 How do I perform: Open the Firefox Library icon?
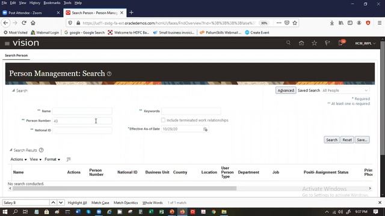[341, 23]
